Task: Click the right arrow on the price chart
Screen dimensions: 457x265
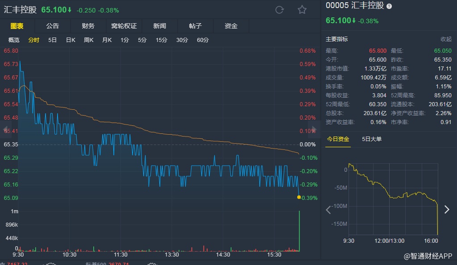Action: pos(314,130)
